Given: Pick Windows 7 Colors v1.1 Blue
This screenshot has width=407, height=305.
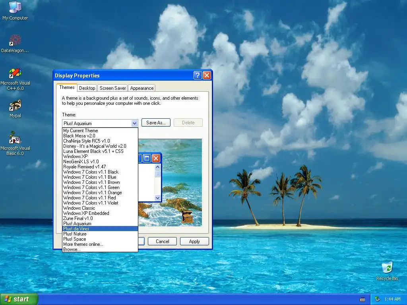Looking at the screenshot, I should (x=100, y=177).
